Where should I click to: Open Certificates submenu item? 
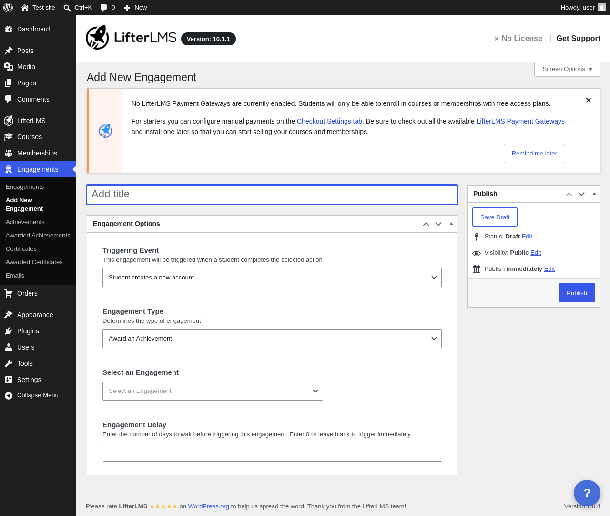(21, 249)
